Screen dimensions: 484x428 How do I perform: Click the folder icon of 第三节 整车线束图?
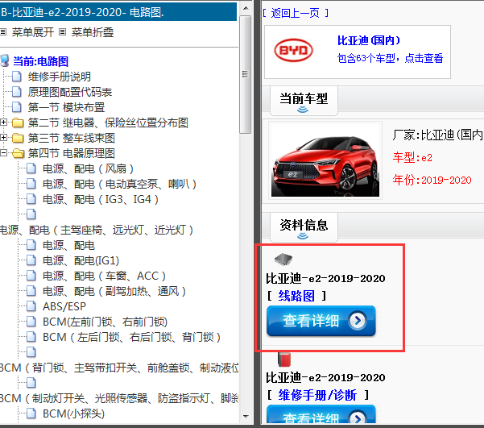(18, 138)
